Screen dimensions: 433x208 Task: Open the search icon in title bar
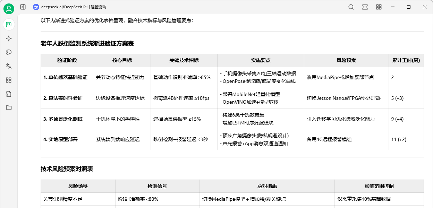coord(351,7)
